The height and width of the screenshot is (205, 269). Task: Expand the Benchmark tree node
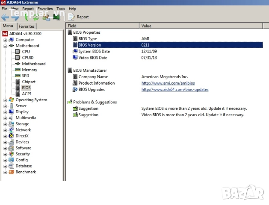[x=5, y=172]
